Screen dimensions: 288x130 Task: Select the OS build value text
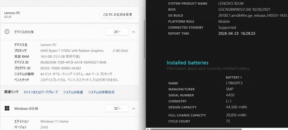click(x=253, y=15)
